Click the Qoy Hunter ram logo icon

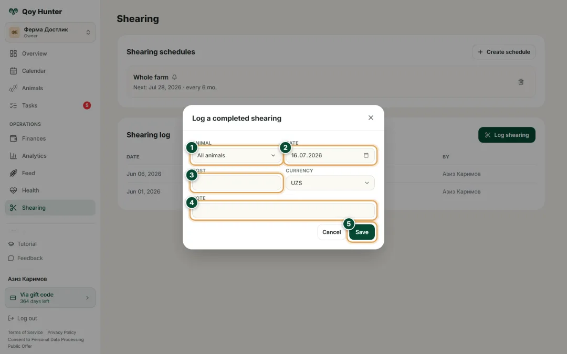(x=13, y=12)
